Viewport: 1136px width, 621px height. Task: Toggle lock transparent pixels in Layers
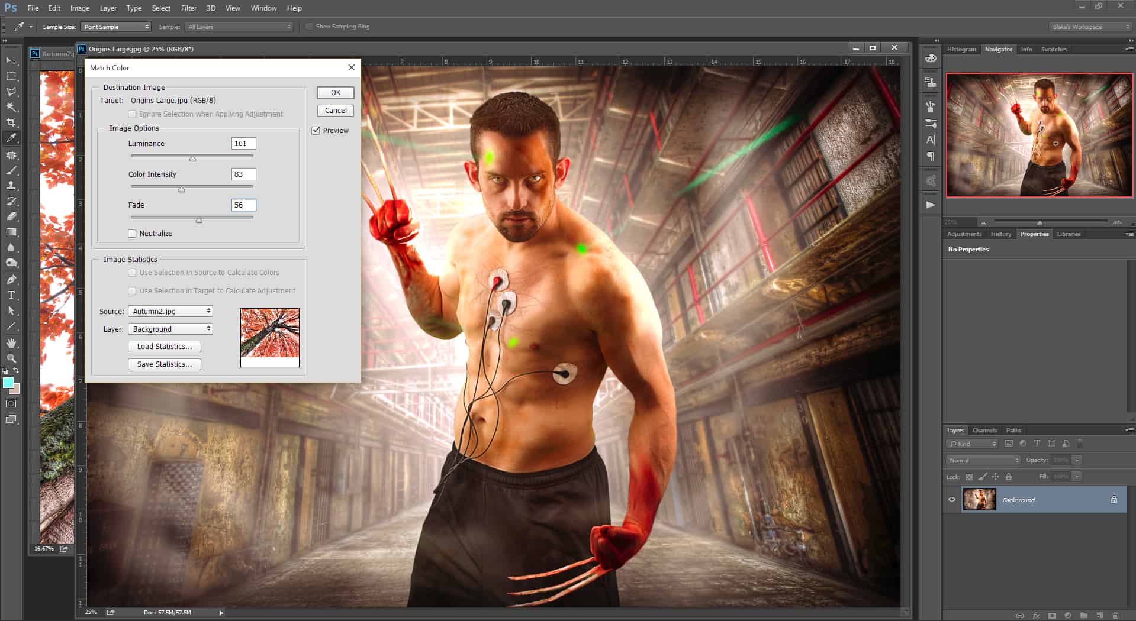pos(969,477)
